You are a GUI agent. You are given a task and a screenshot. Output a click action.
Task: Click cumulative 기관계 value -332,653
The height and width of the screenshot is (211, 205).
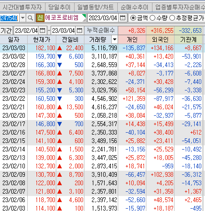click(190, 30)
